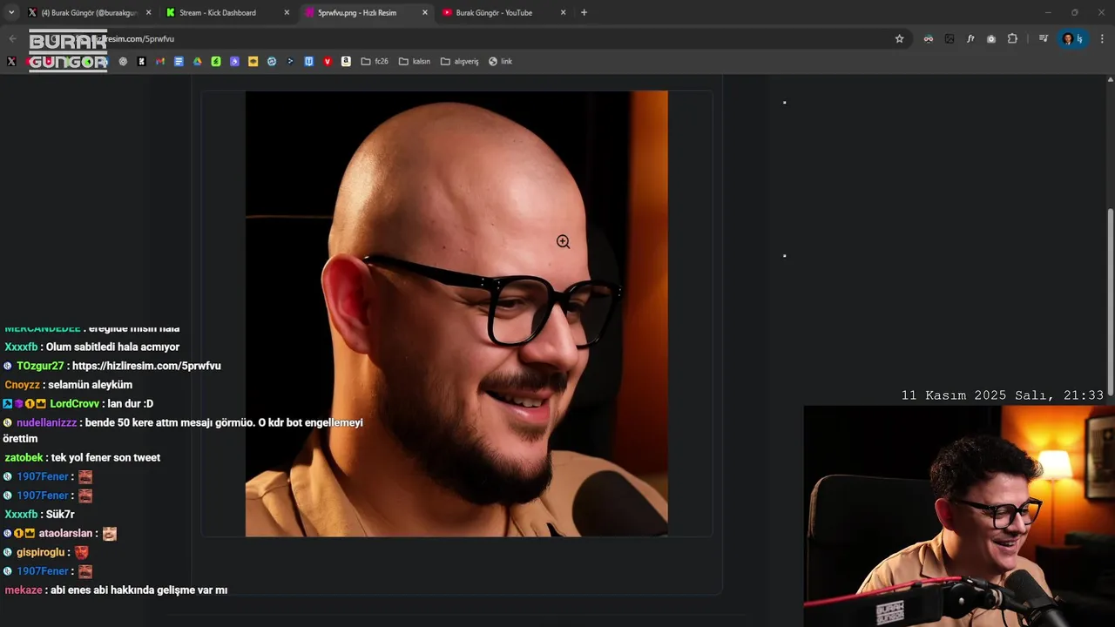
Task: Click username mekaze in chat
Action: click(22, 590)
